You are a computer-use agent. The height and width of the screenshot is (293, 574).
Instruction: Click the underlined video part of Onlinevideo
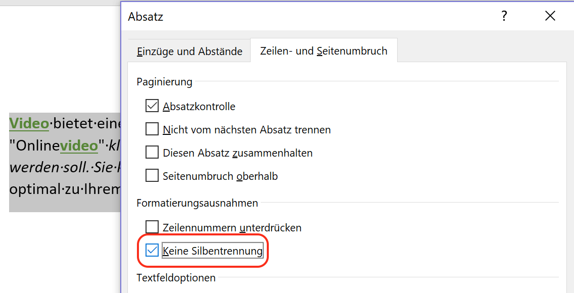(x=79, y=145)
